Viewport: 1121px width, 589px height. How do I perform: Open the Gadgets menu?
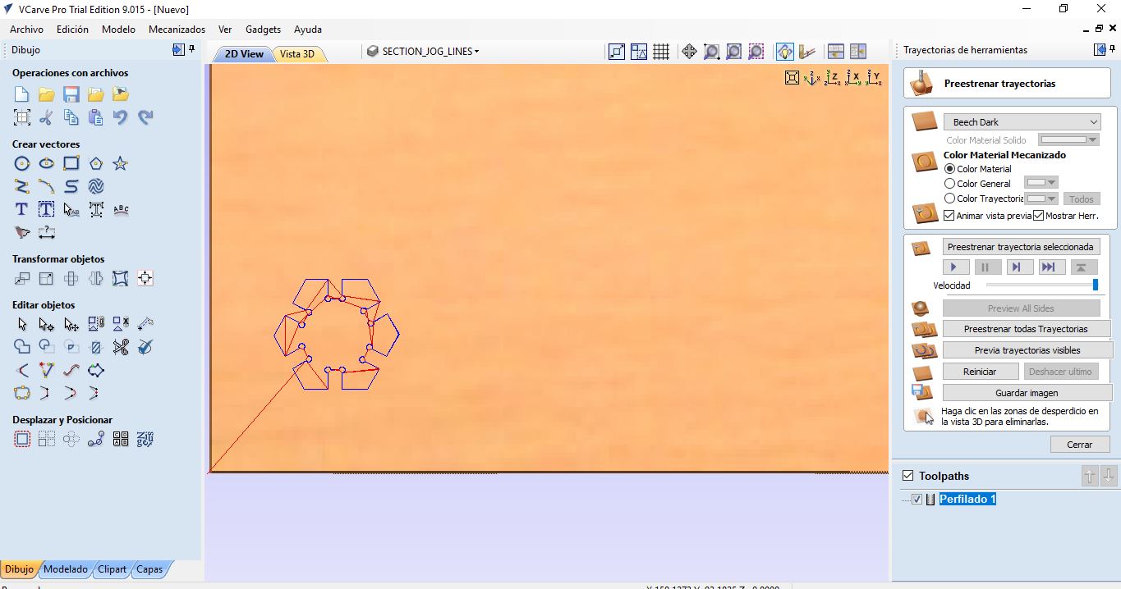(x=263, y=29)
